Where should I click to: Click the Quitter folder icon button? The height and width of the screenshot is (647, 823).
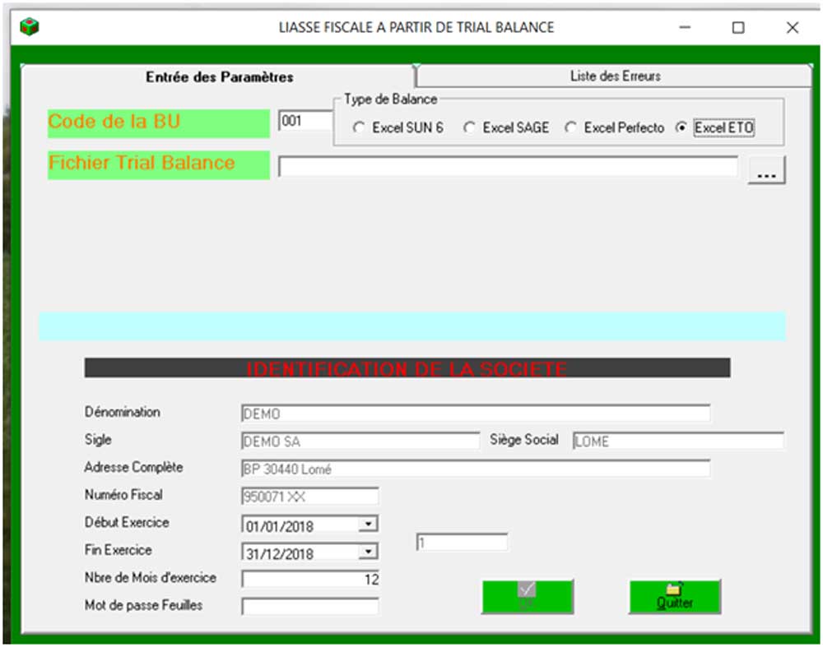point(674,596)
